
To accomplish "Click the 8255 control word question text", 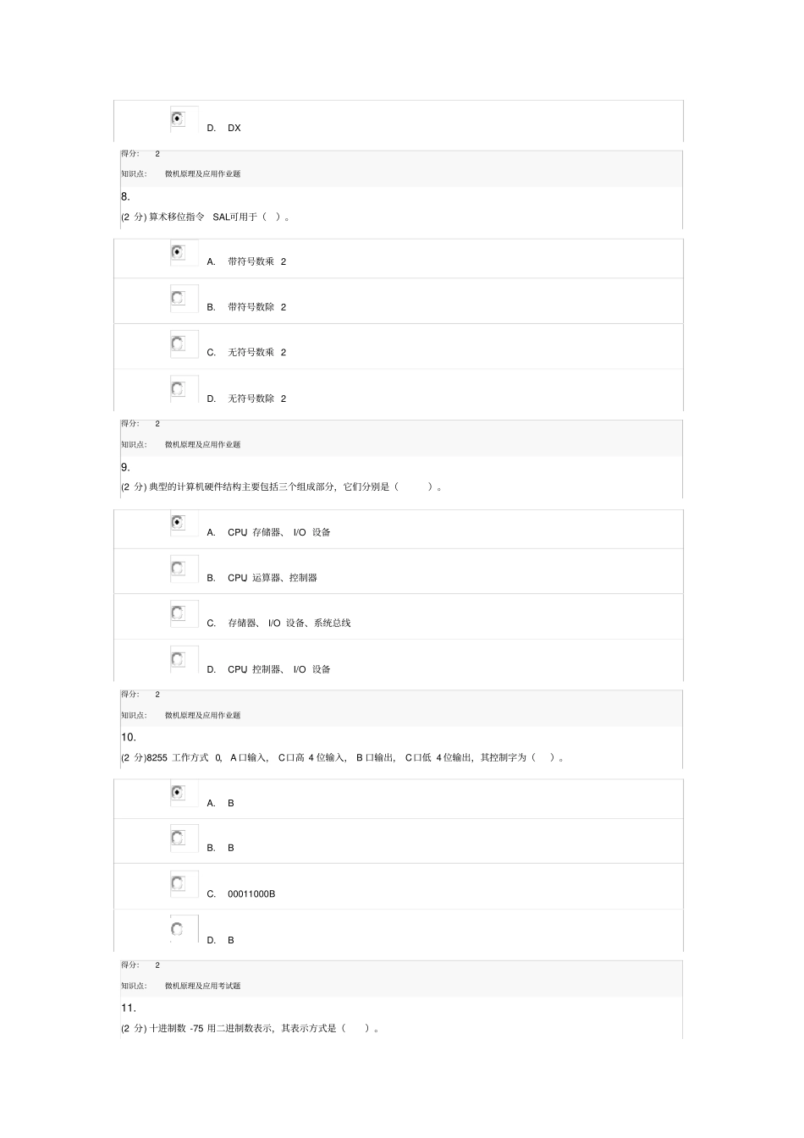I will click(x=342, y=758).
